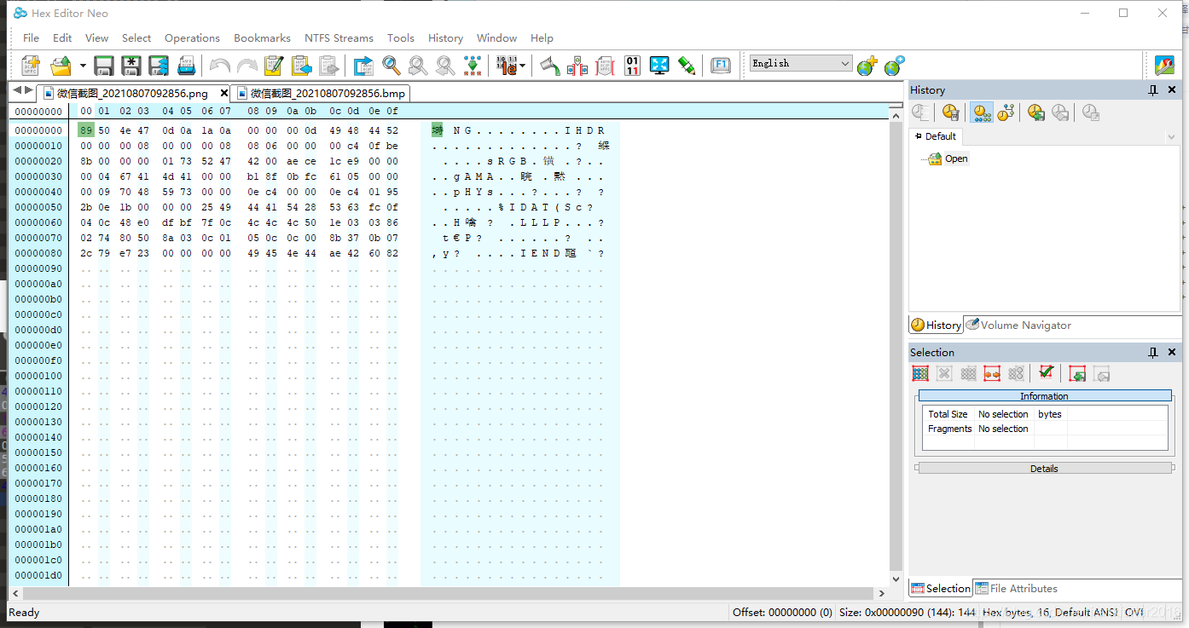1189x628 pixels.
Task: Click the Paste clipboard icon
Action: click(328, 65)
